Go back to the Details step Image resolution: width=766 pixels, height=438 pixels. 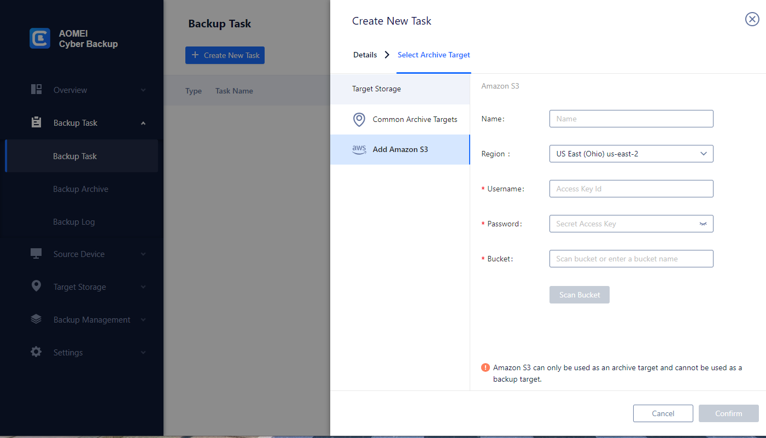365,55
